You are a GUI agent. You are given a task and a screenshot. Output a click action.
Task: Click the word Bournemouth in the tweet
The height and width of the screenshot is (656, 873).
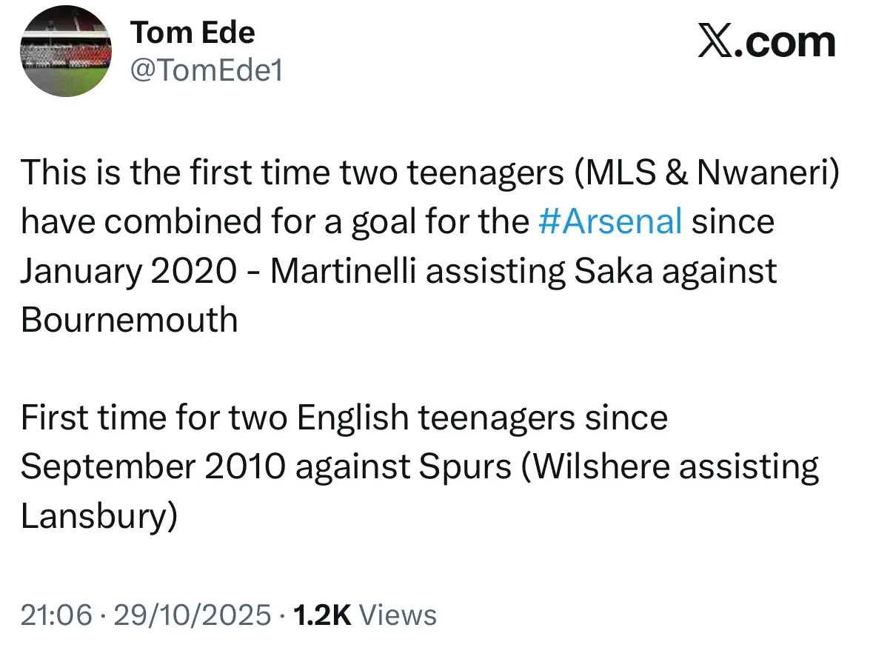click(129, 320)
